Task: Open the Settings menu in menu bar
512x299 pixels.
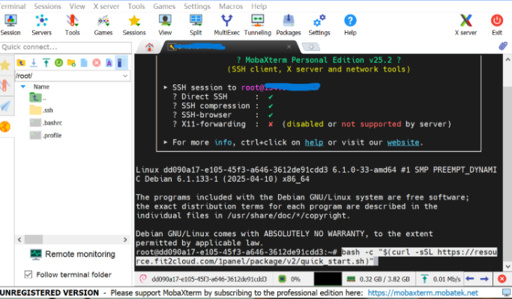Action: tap(197, 6)
